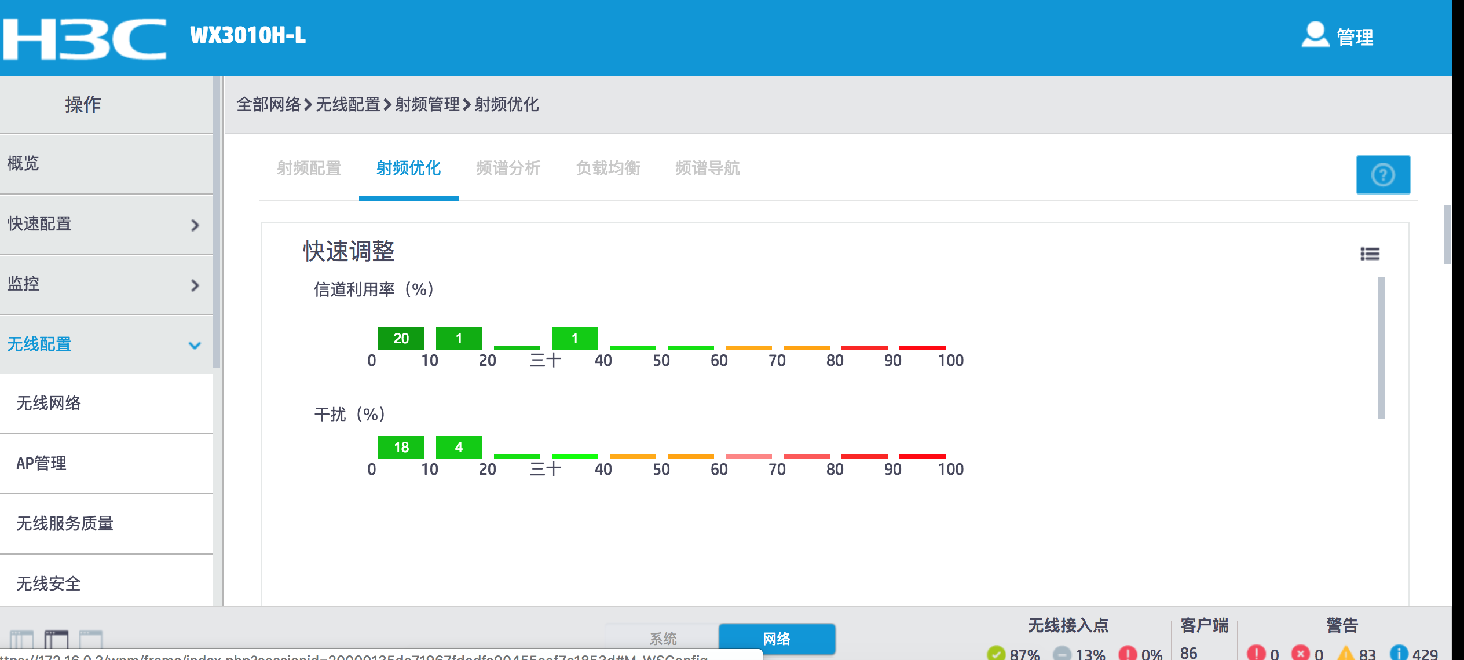
Task: Open the list menu icon in 快速调整 panel
Action: [1370, 254]
